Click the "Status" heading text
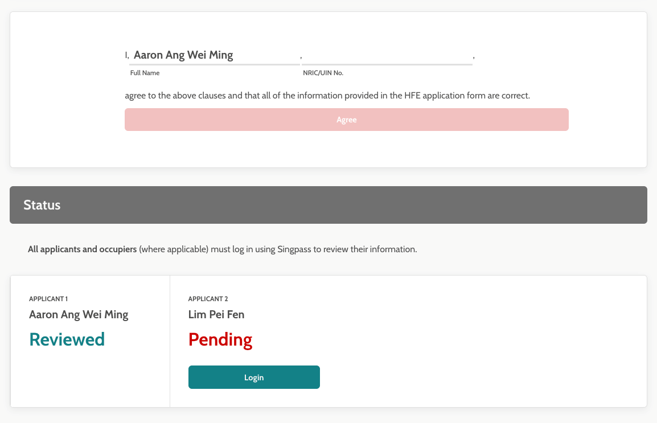 point(42,205)
